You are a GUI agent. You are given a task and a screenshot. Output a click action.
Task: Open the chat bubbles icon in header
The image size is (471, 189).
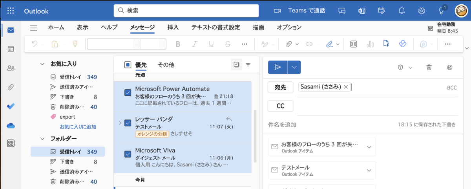pyautogui.click(x=342, y=11)
